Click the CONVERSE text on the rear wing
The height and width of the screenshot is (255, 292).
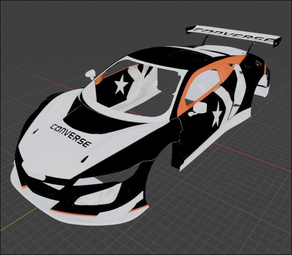[234, 35]
